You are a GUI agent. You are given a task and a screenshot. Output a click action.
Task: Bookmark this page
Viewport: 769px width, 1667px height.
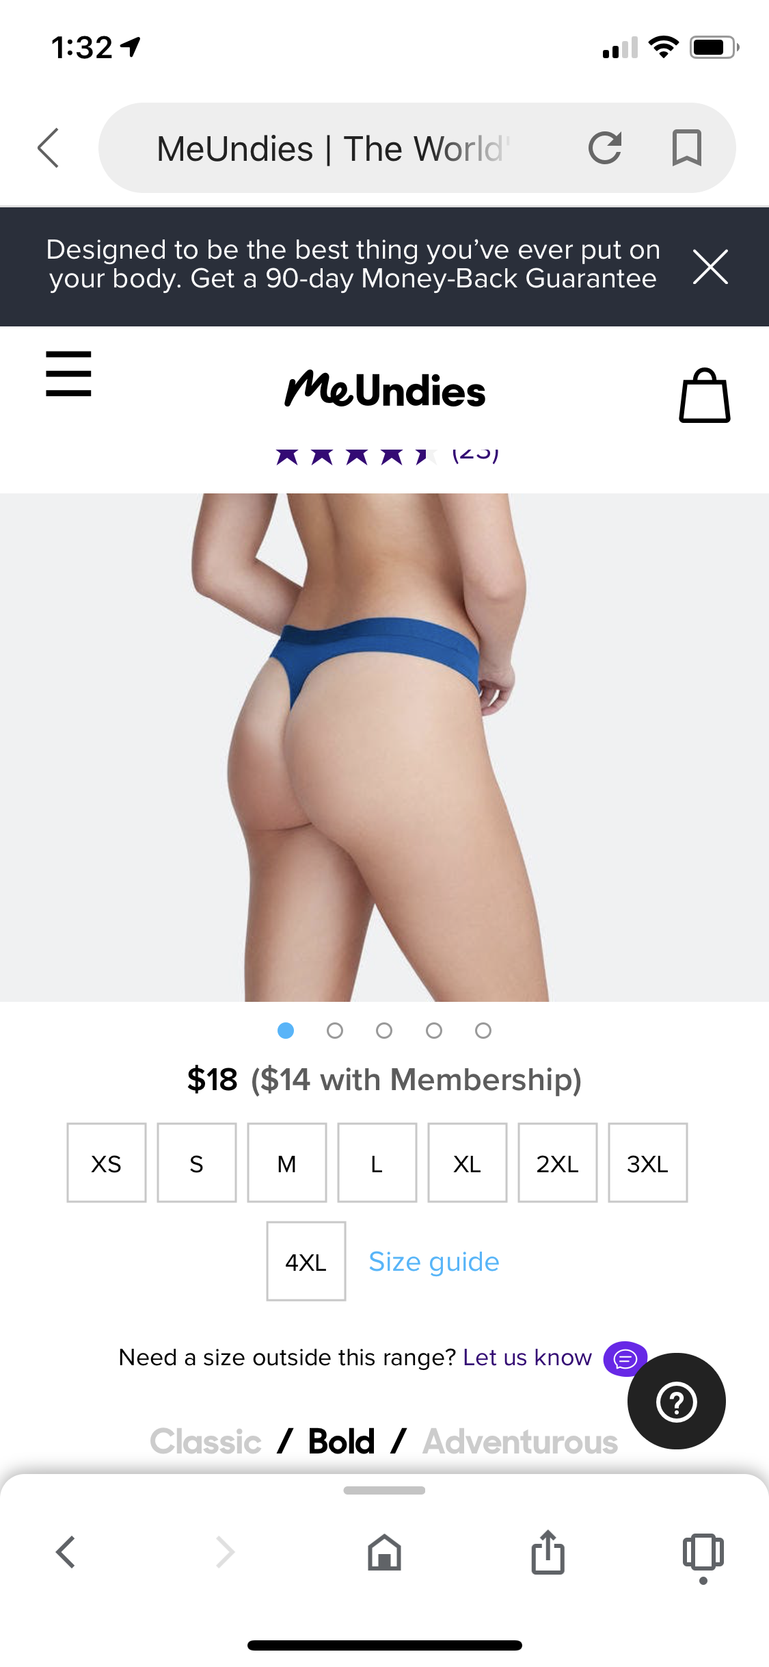pyautogui.click(x=687, y=148)
